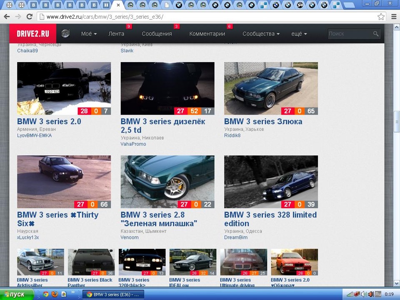Open Комментарии in the navbar
This screenshot has width=400, height=300.
pos(207,34)
